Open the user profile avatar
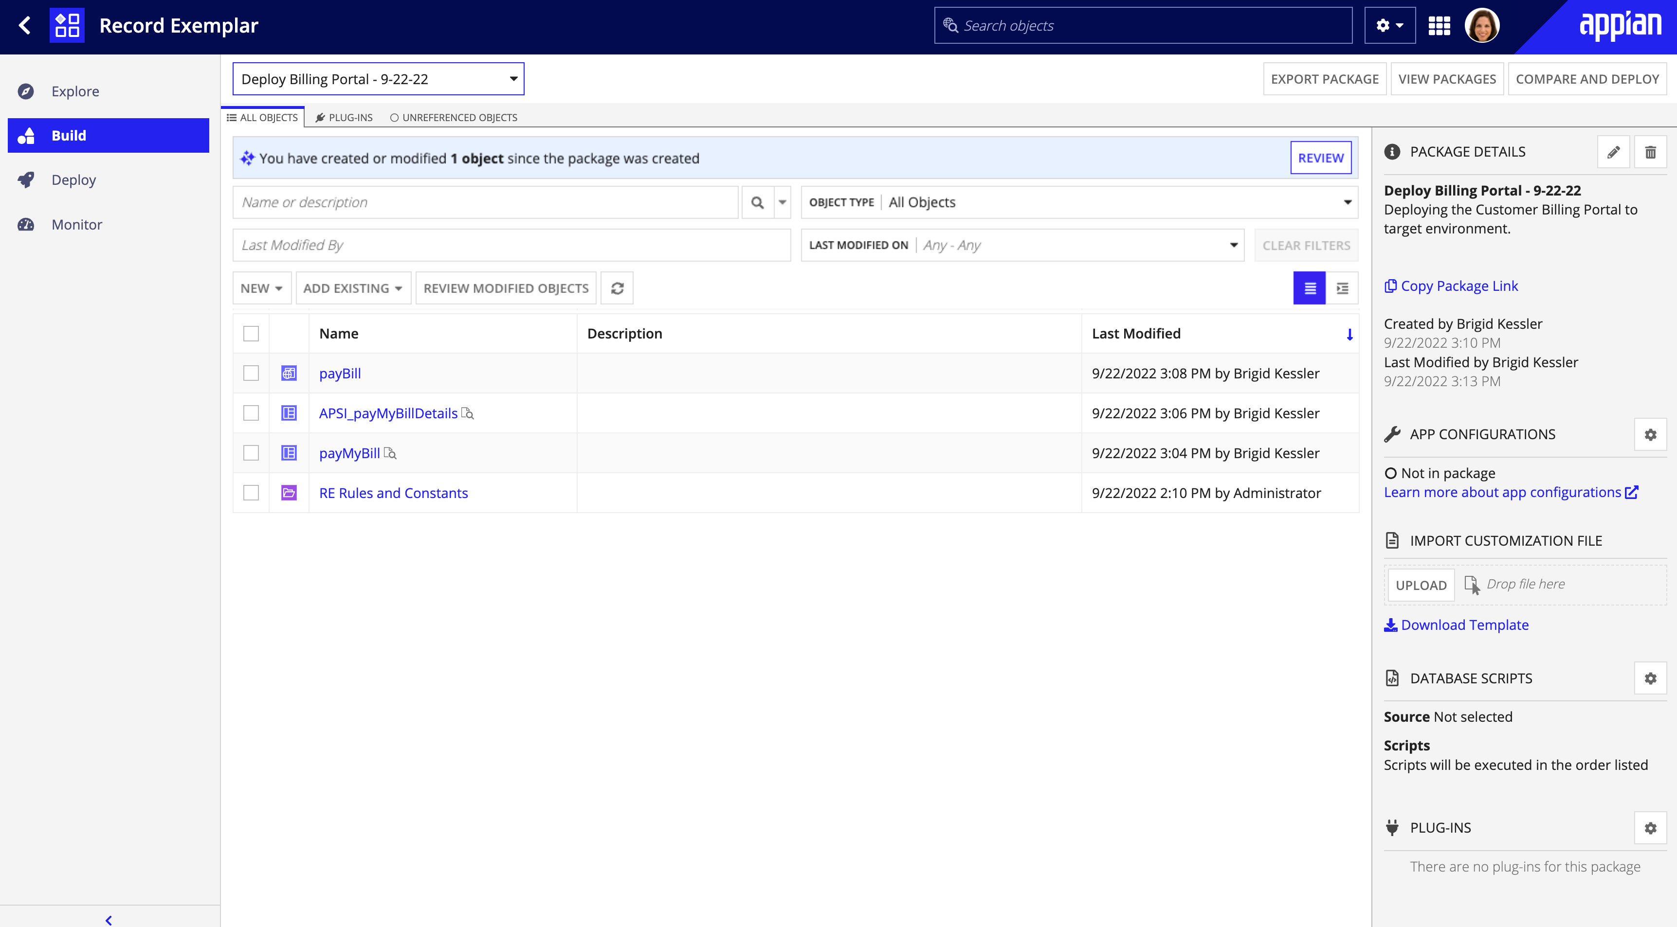Image resolution: width=1677 pixels, height=927 pixels. click(x=1482, y=26)
